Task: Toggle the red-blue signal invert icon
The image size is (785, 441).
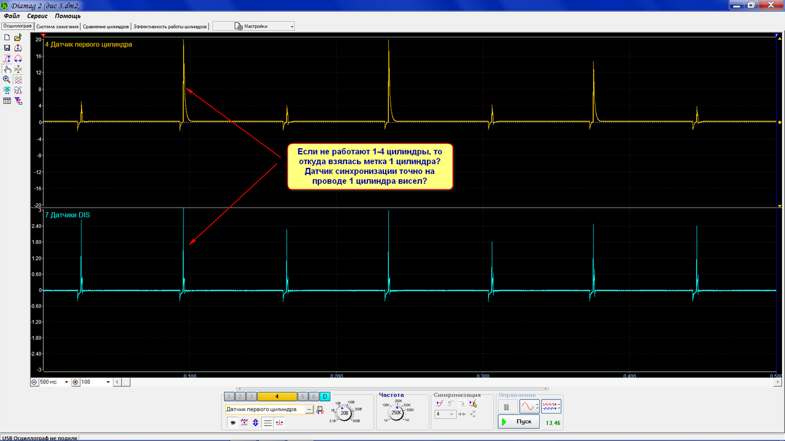Action: [x=279, y=423]
